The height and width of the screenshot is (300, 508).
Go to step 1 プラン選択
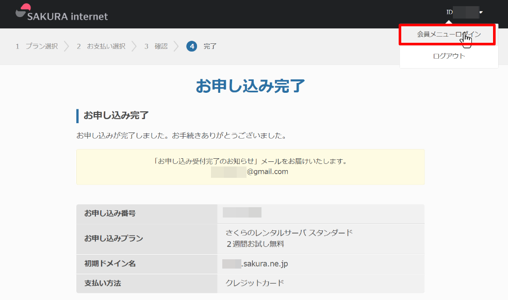tap(37, 46)
